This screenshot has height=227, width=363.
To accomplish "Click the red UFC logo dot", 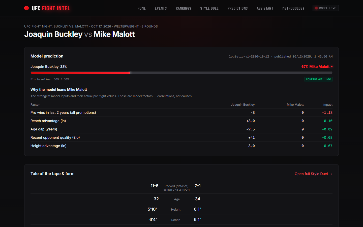I will click(x=26, y=8).
